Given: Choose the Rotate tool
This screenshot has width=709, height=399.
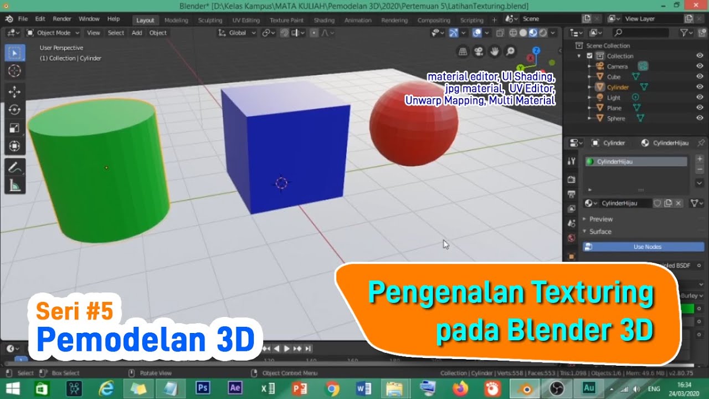Looking at the screenshot, I should coord(14,110).
